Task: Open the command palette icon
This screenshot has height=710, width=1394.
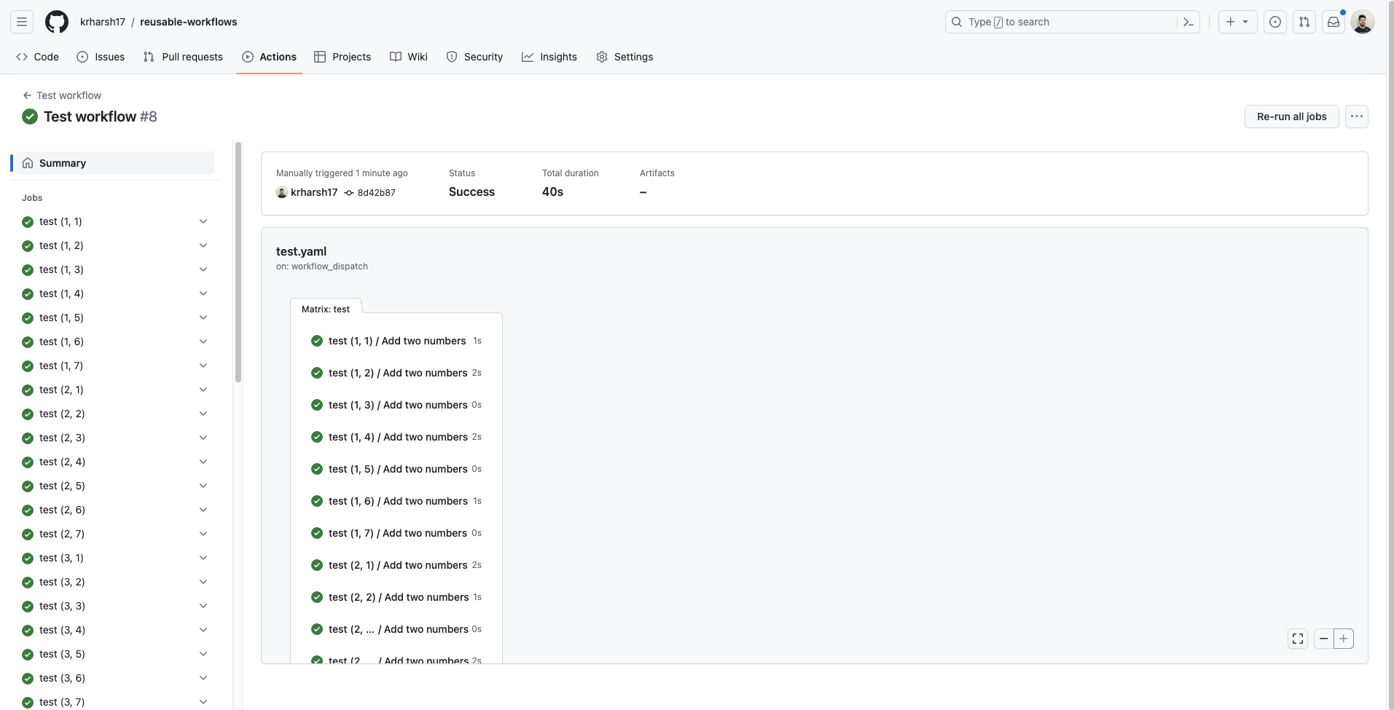Action: coord(1188,22)
